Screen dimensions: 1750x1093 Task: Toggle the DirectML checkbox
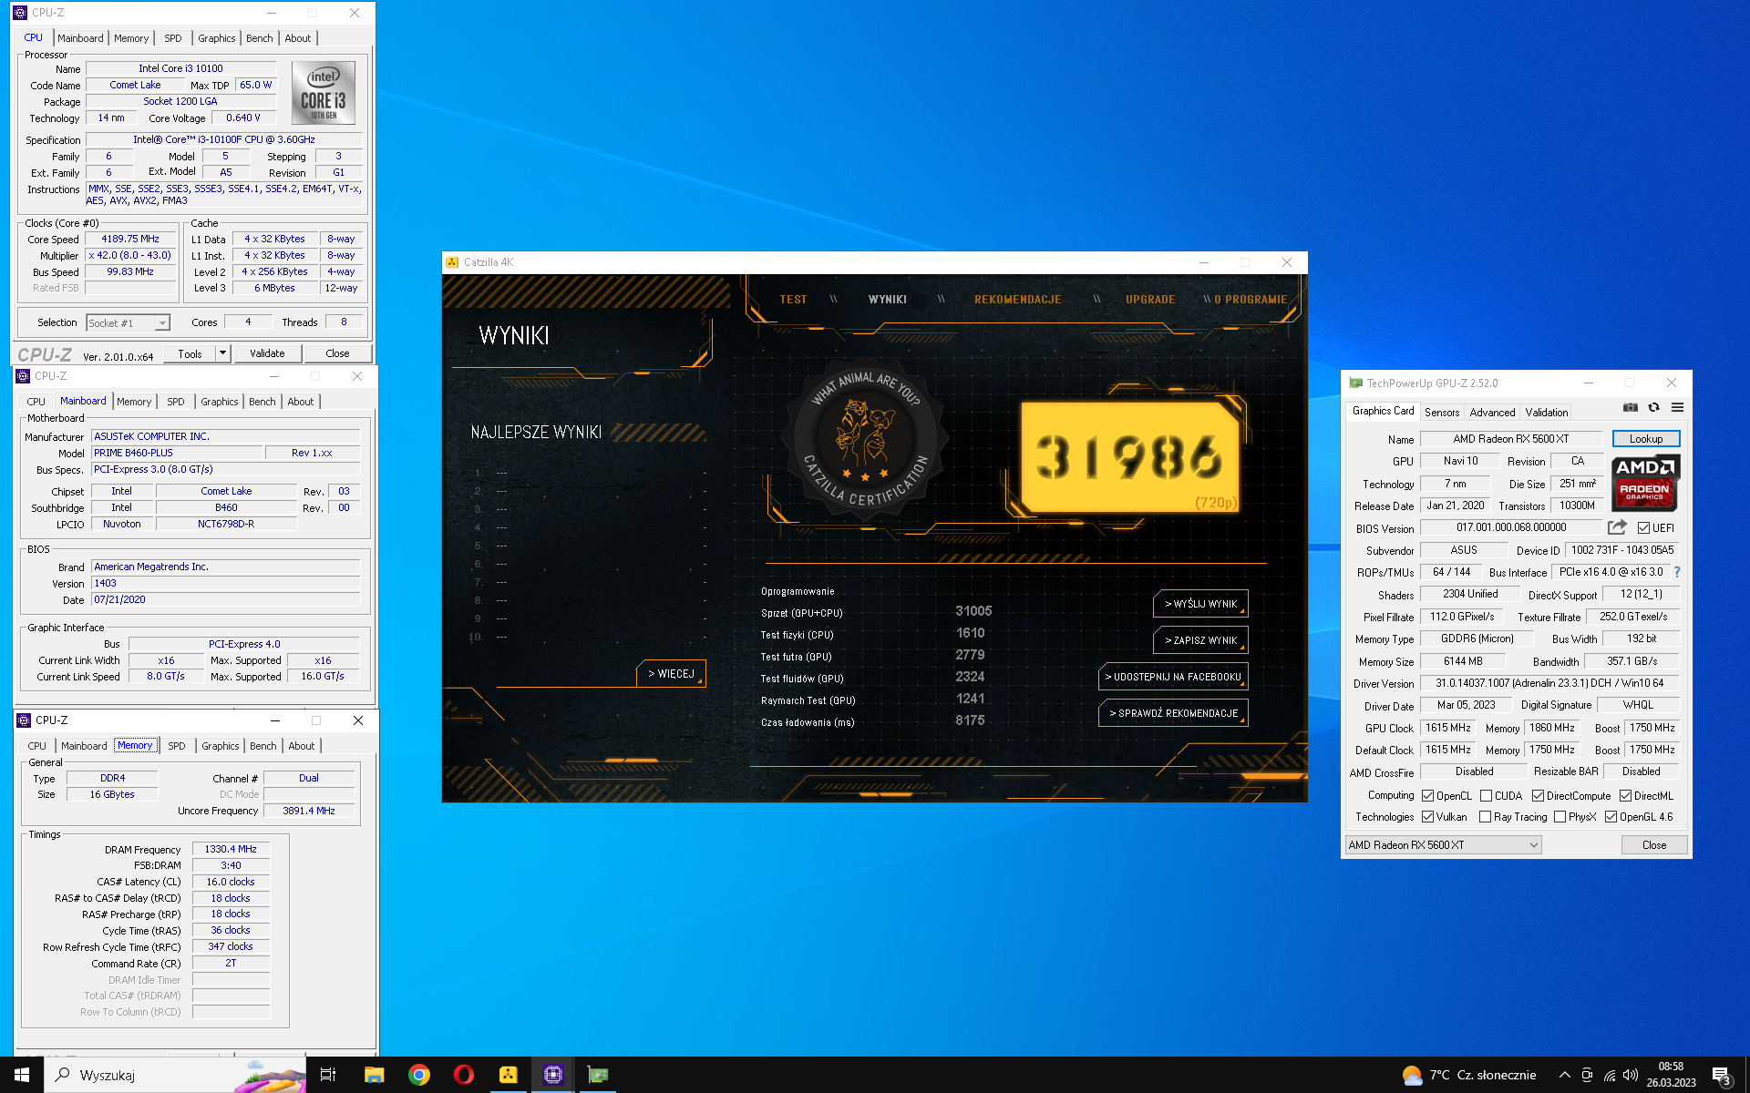click(1625, 796)
